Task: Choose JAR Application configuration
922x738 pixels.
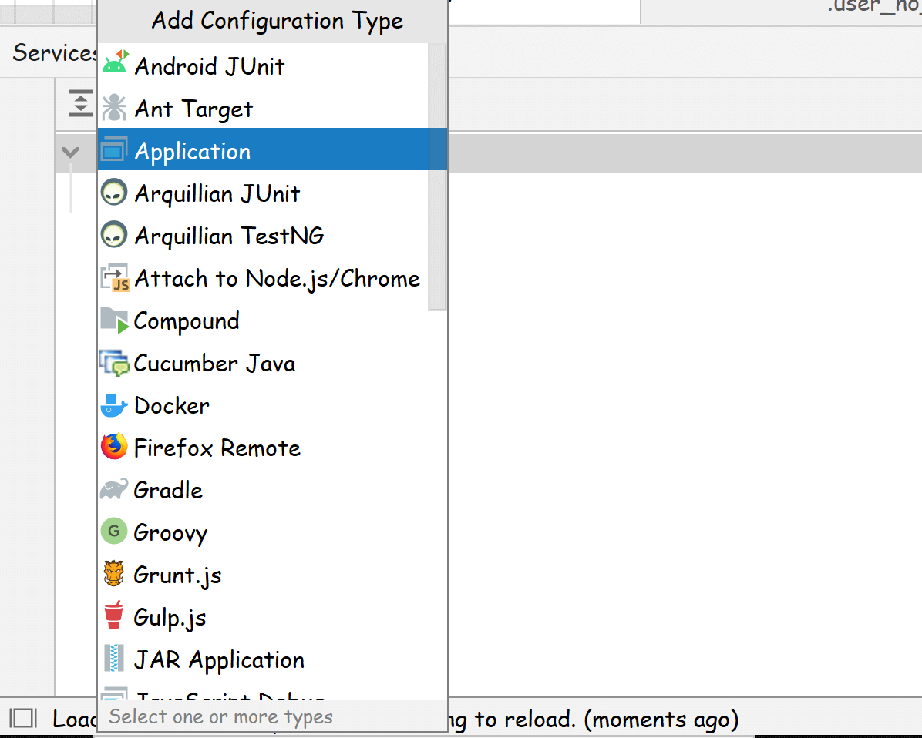Action: 219,659
